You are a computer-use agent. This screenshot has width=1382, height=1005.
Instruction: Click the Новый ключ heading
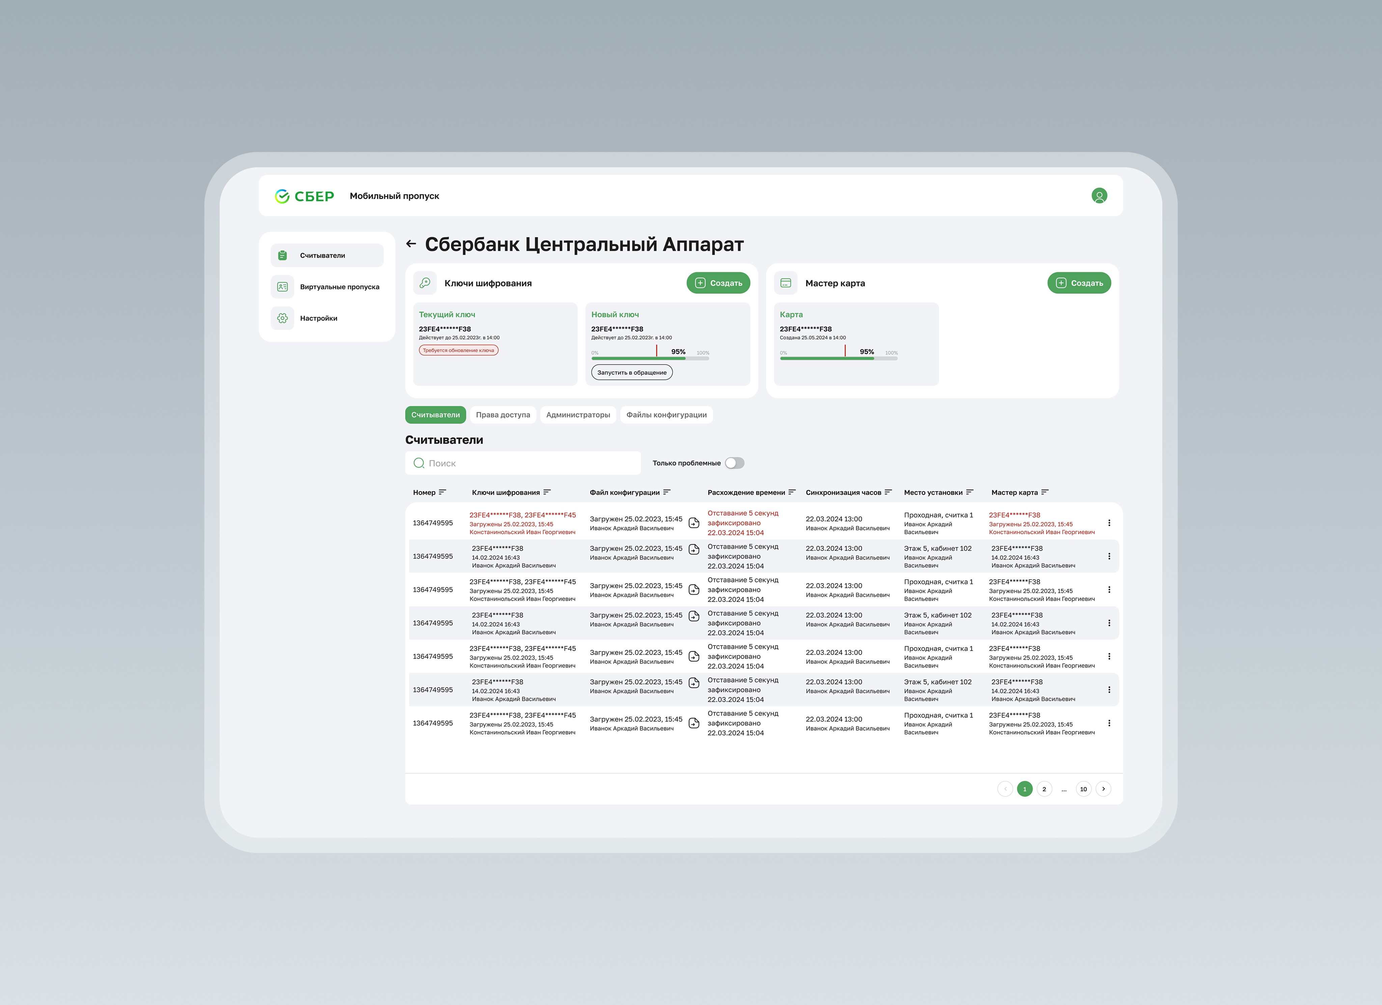(x=615, y=314)
